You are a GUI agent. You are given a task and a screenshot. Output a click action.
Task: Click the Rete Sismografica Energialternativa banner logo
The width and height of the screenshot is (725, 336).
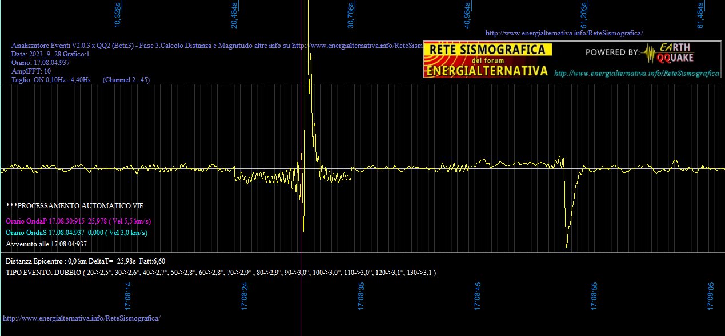coord(488,60)
